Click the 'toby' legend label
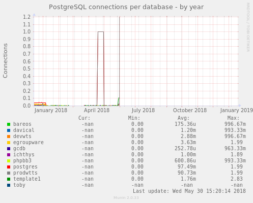The width and height of the screenshot is (253, 203). point(19,185)
